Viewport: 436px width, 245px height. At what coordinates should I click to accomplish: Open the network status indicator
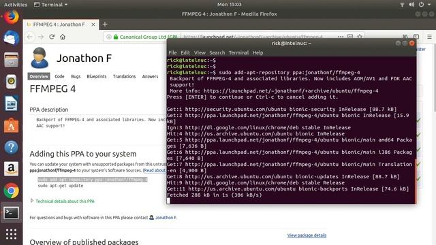402,5
